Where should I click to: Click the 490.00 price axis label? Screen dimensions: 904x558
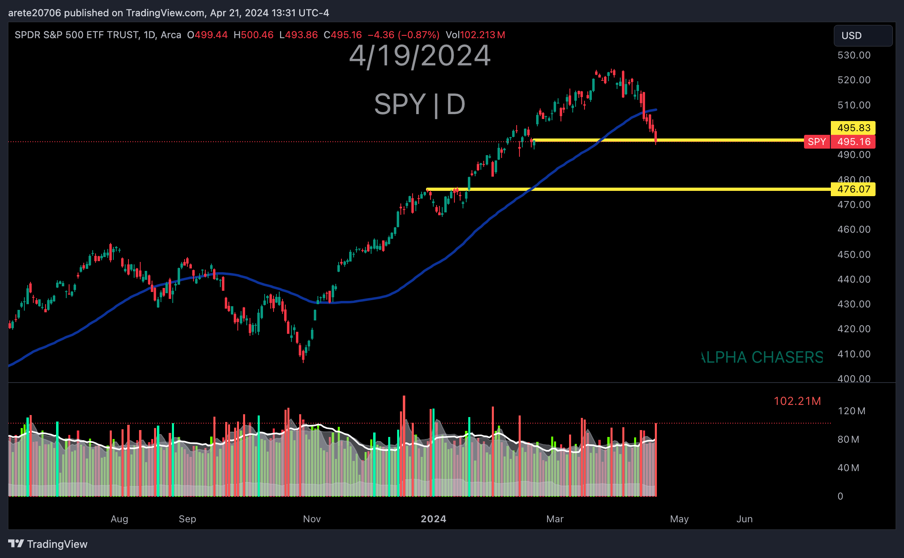[854, 155]
